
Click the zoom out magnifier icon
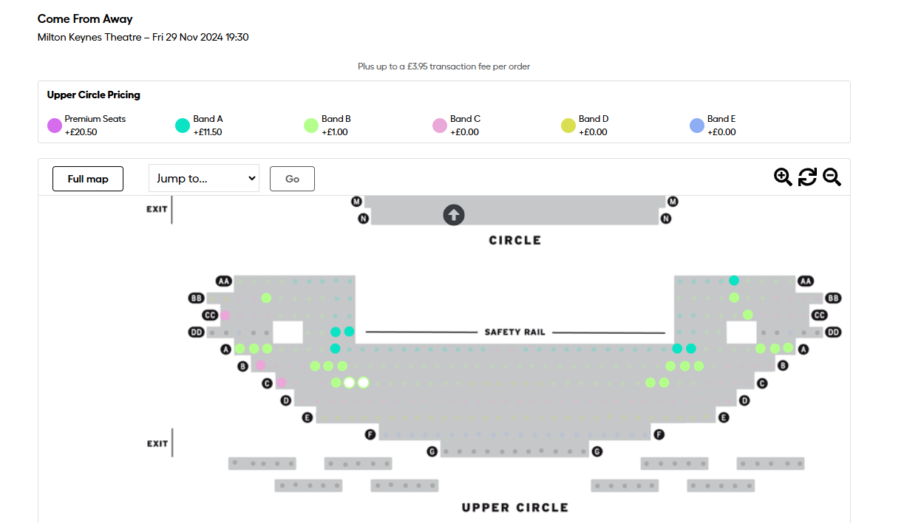[x=832, y=177]
